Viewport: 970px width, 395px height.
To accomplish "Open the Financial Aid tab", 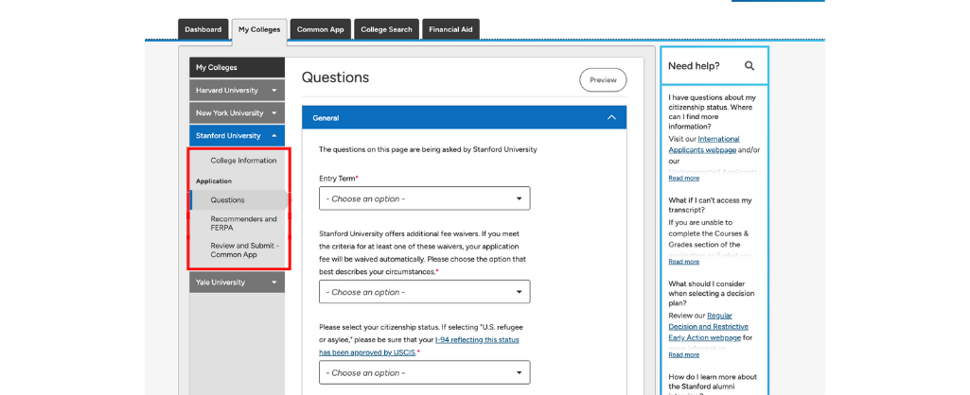I will tap(450, 29).
